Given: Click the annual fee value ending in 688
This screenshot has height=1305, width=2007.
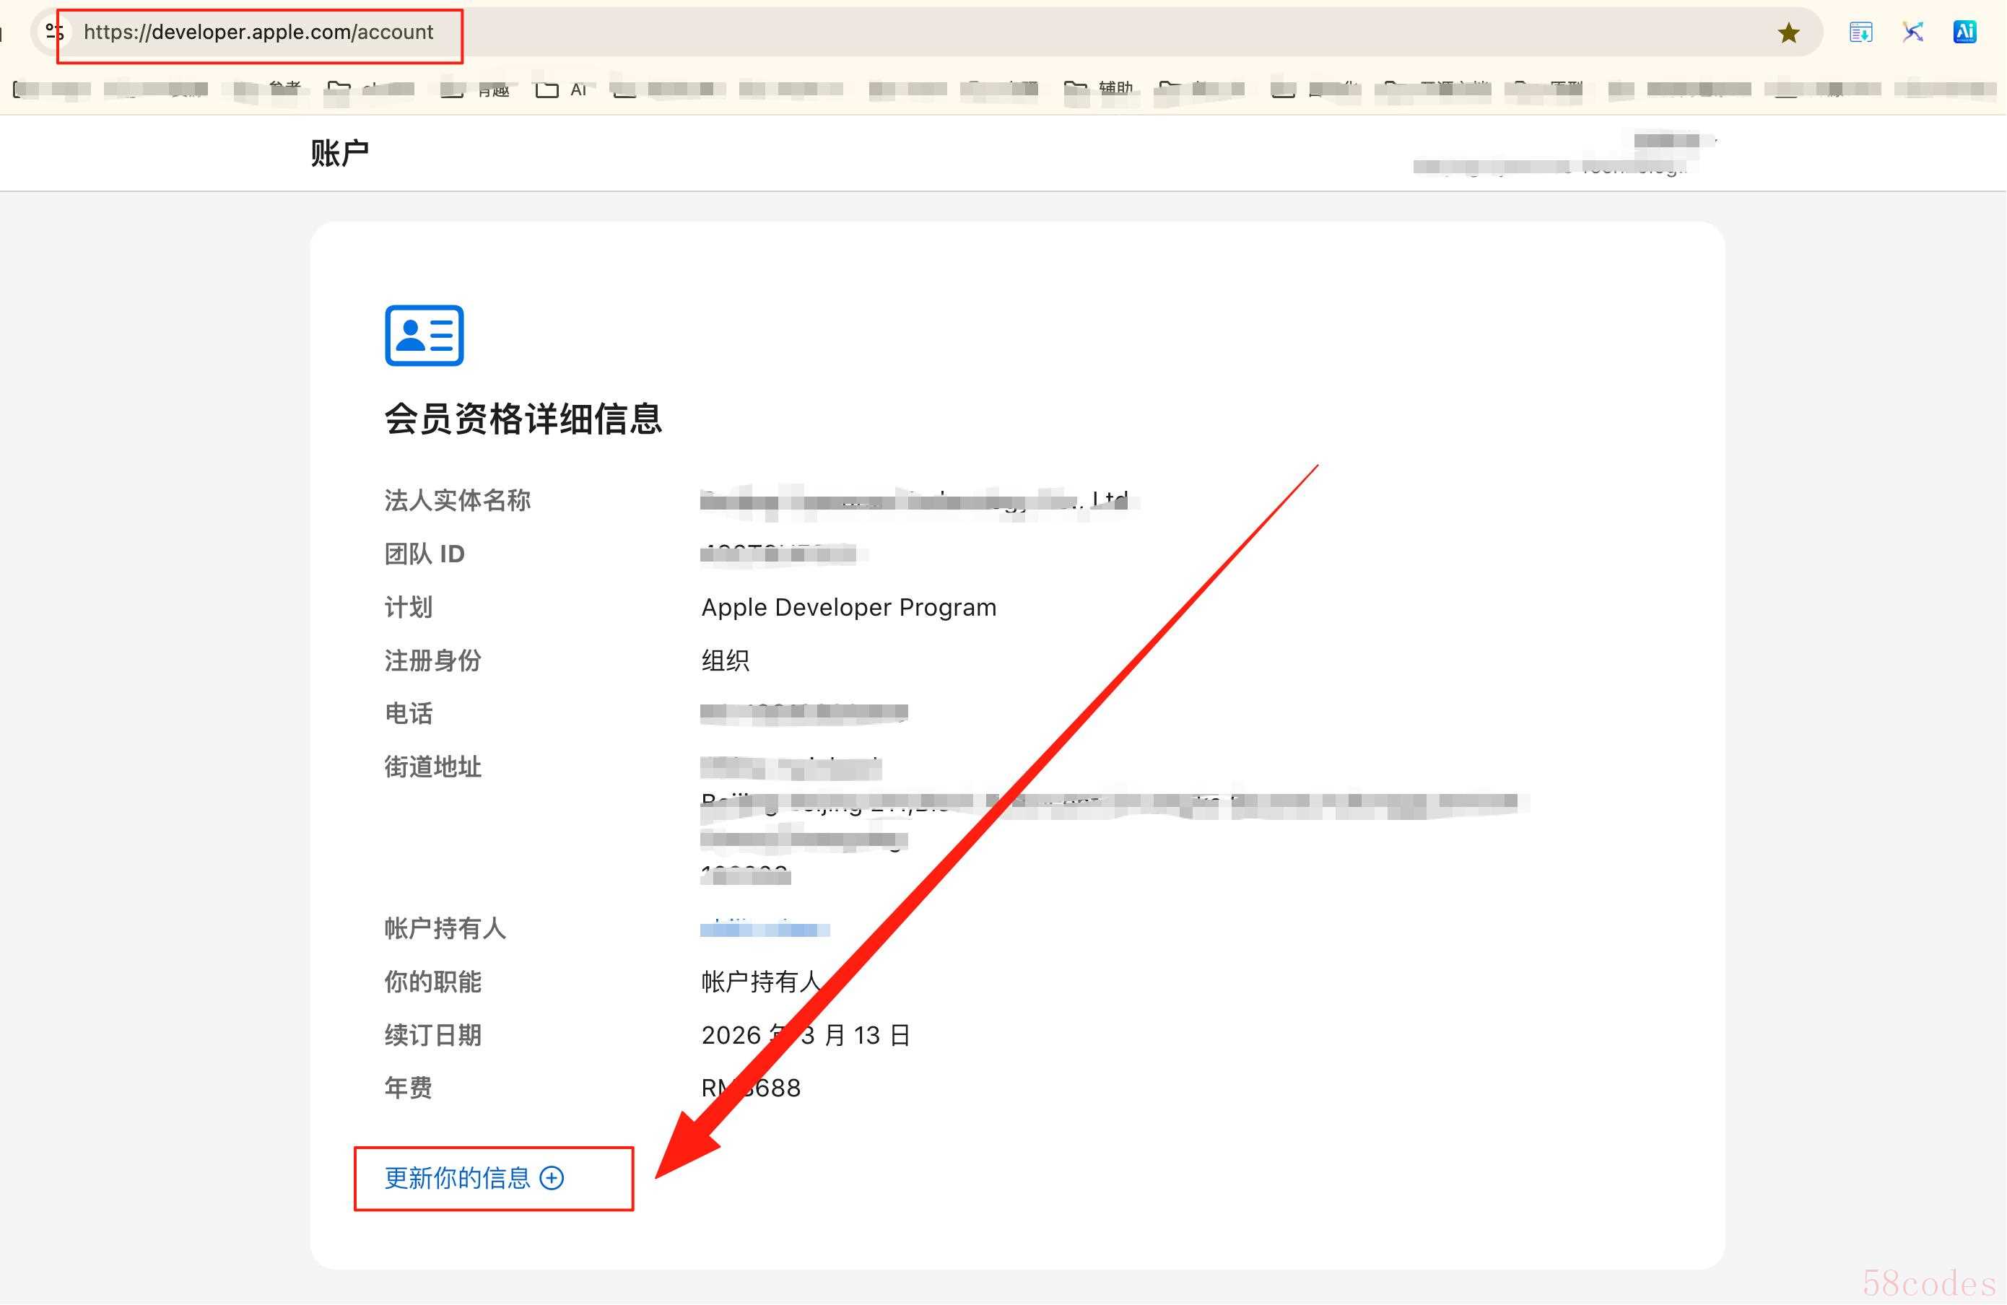Looking at the screenshot, I should (x=752, y=1088).
